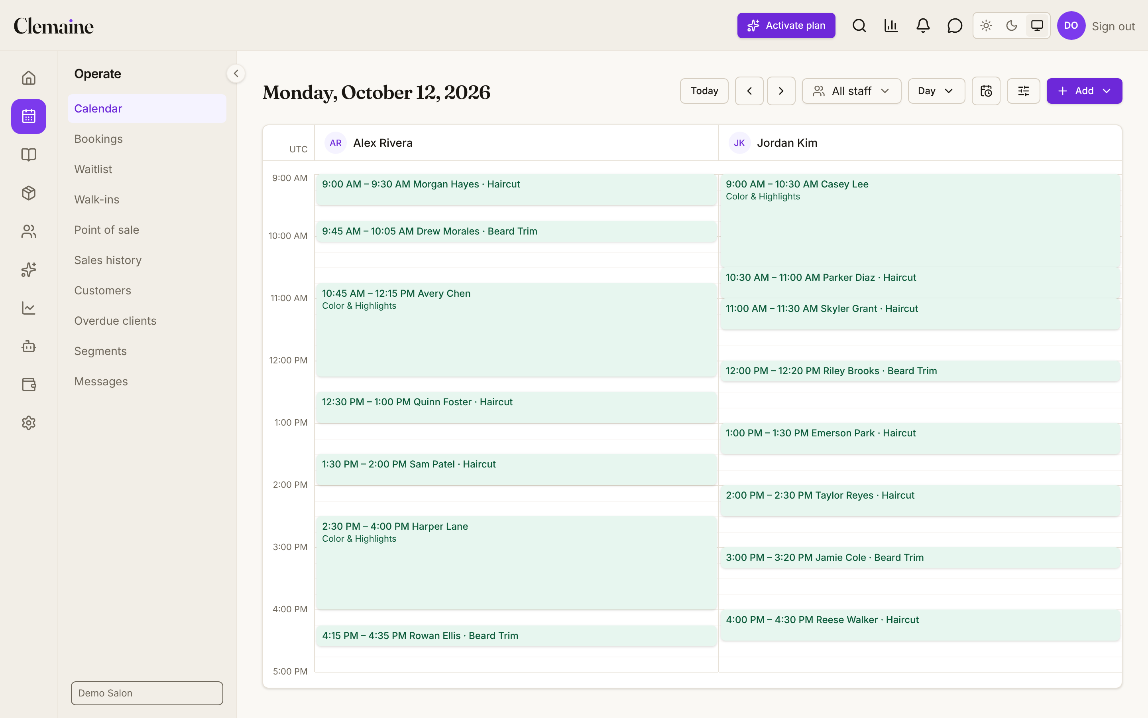The width and height of the screenshot is (1148, 718).
Task: Click the Activate plan button
Action: point(786,26)
